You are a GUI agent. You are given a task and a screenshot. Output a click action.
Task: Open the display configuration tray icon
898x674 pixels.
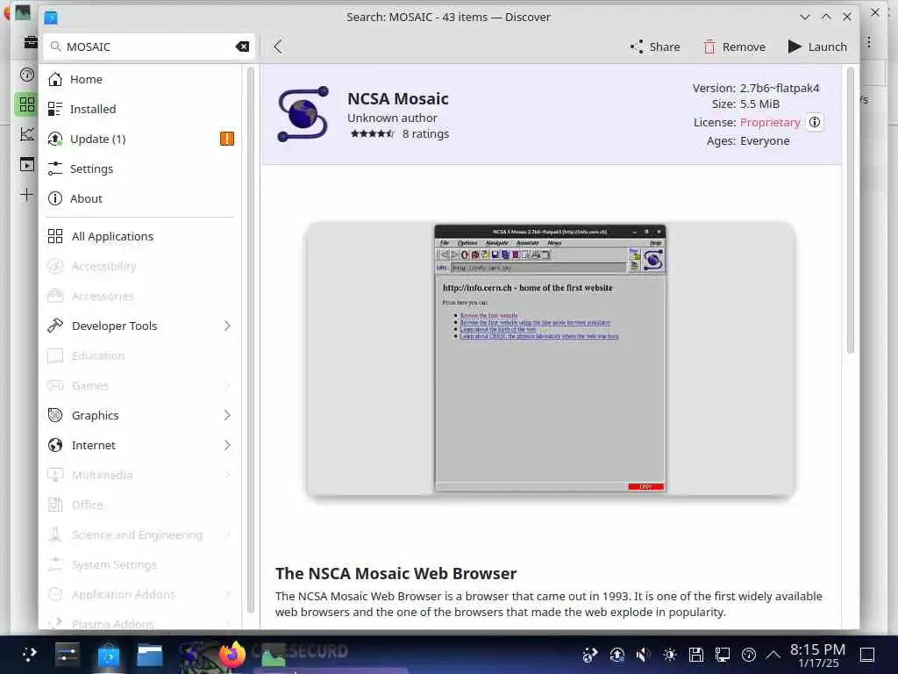pos(723,655)
